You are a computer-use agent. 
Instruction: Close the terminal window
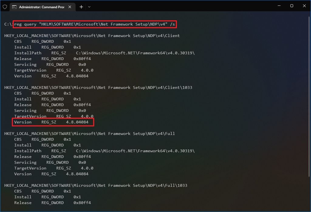pos(304,6)
